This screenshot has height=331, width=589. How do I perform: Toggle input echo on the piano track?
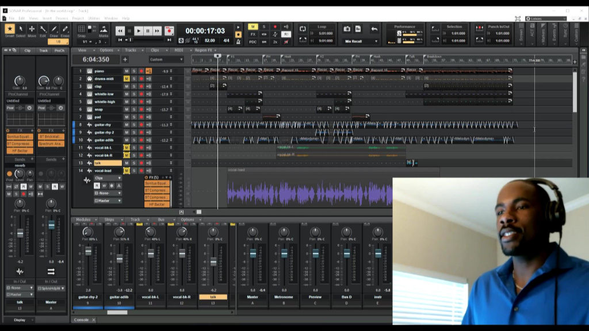click(149, 71)
